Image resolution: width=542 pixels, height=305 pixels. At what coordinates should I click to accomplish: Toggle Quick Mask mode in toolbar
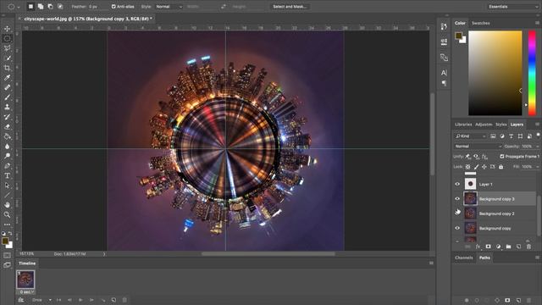click(8, 256)
